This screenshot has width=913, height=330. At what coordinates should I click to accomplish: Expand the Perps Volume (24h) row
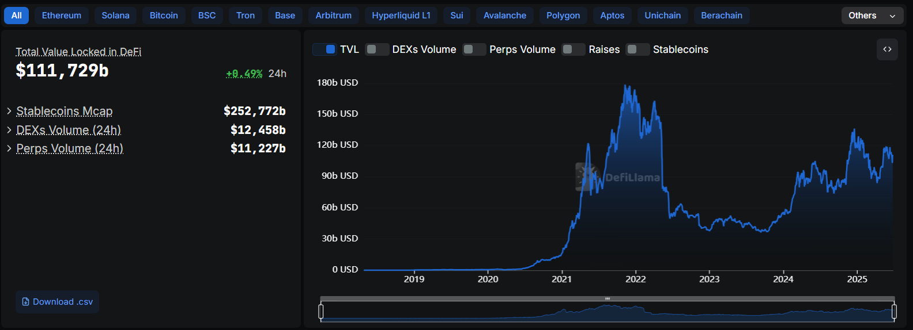pos(9,148)
